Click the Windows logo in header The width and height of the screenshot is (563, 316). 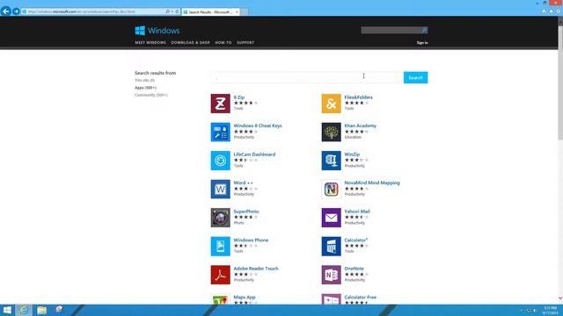pos(157,31)
